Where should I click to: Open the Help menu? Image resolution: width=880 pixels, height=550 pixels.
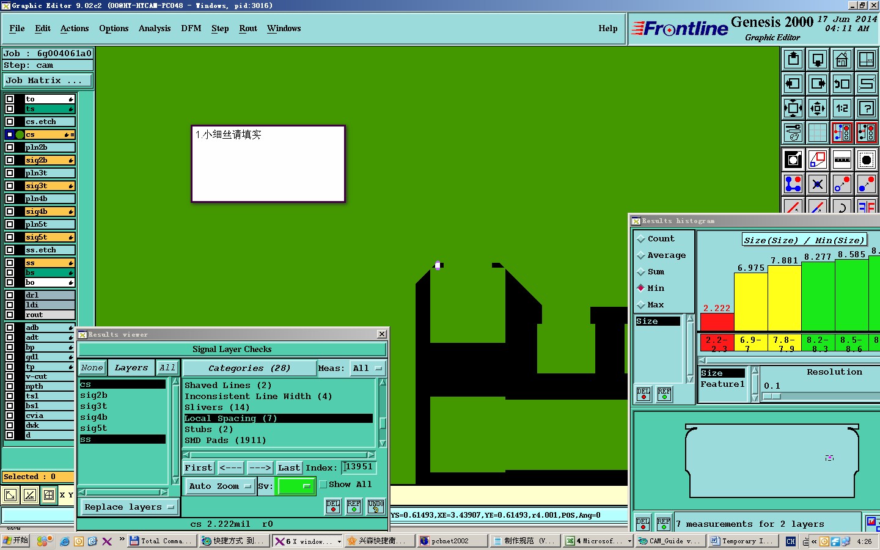(x=608, y=29)
